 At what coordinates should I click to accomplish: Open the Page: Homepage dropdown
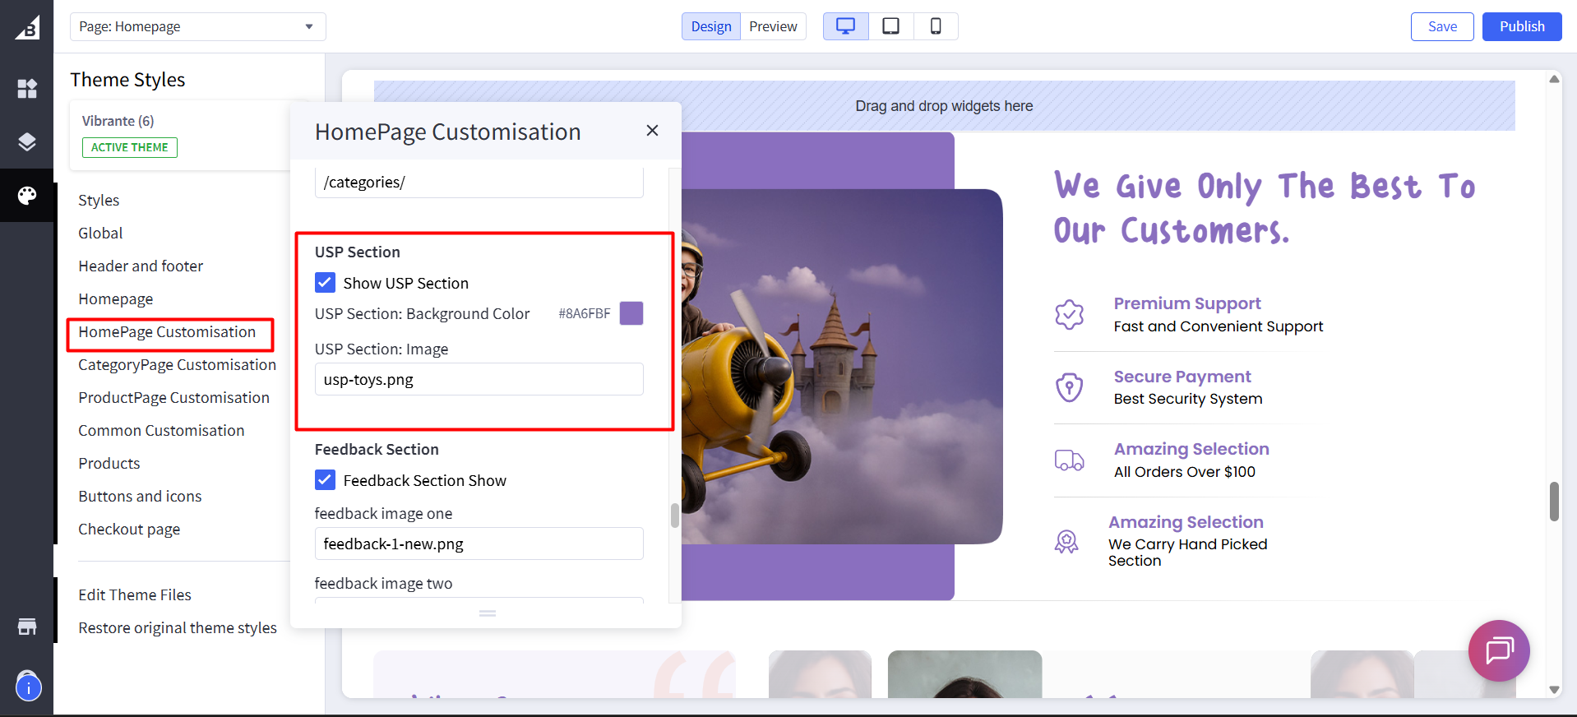point(198,26)
